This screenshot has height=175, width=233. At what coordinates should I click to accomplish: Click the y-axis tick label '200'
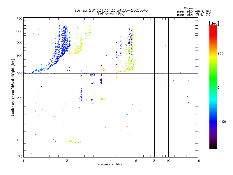[x=19, y=98]
